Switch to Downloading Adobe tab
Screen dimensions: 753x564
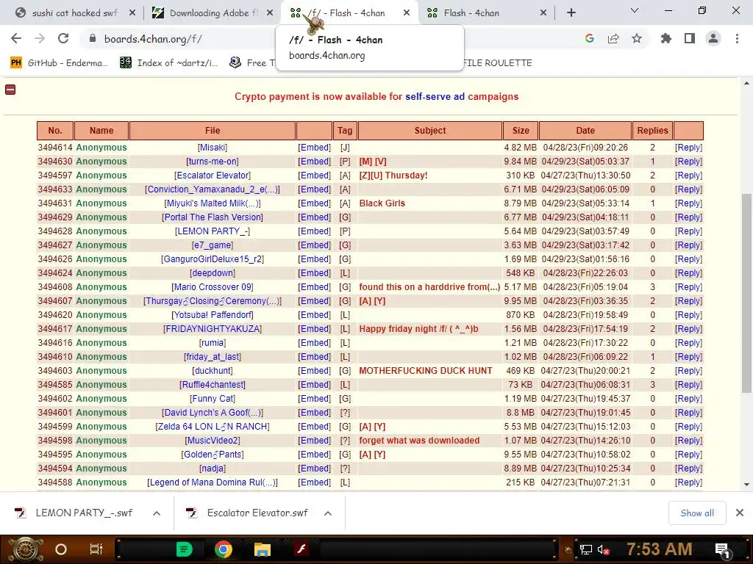coord(214,13)
